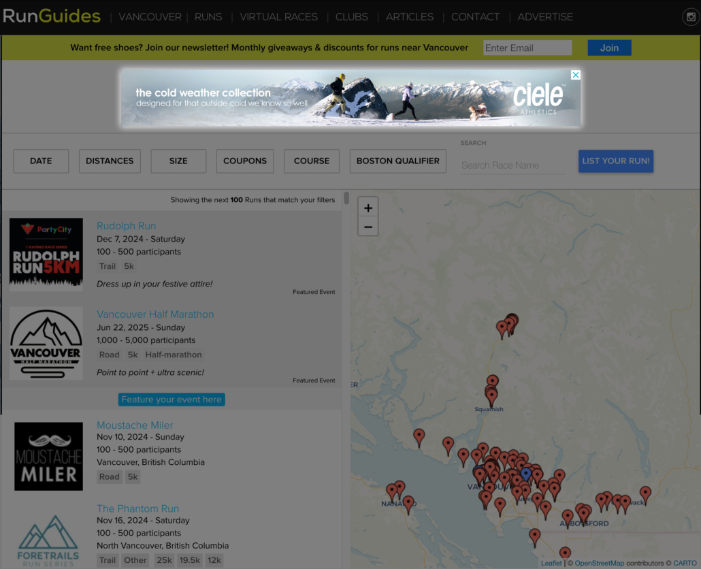Zoom out on the map

tap(368, 227)
